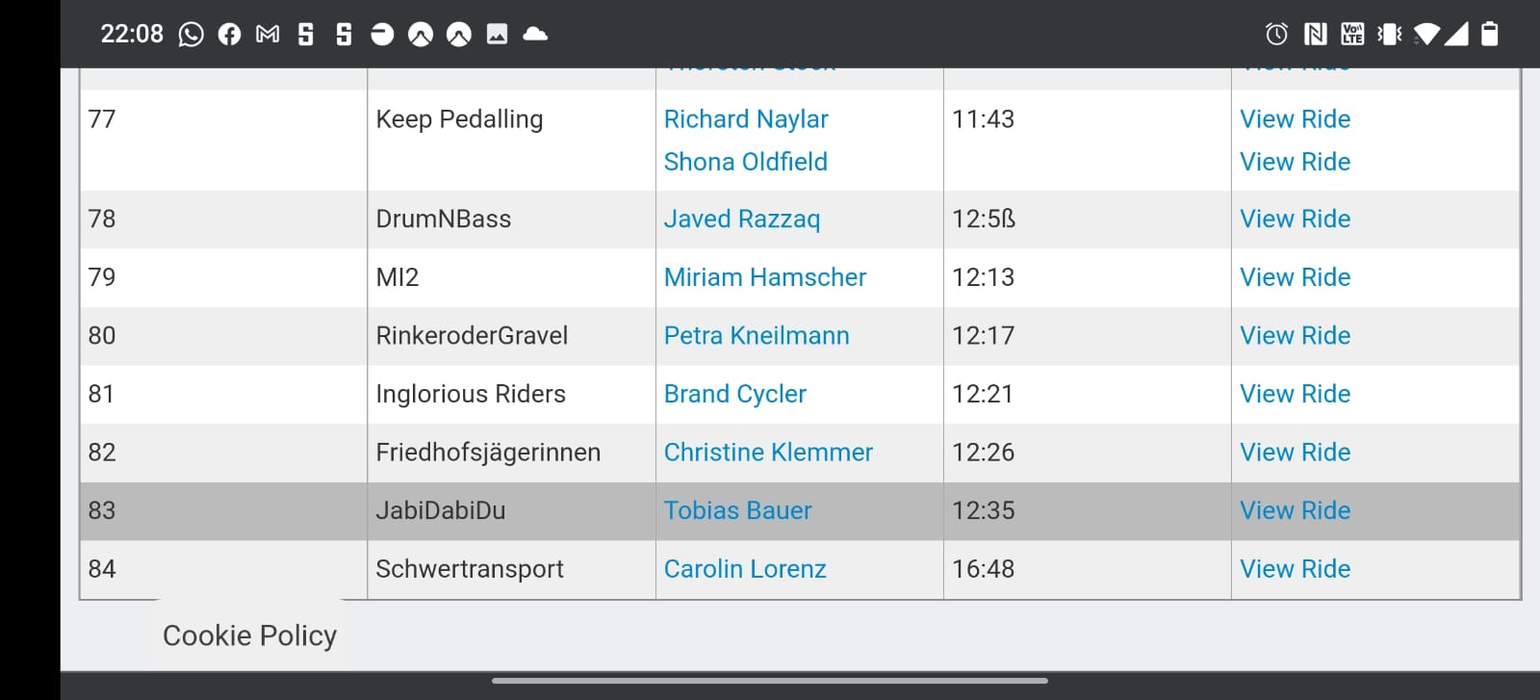
Task: Open View Ride for Miriam Hamscher
Action: (x=1295, y=277)
